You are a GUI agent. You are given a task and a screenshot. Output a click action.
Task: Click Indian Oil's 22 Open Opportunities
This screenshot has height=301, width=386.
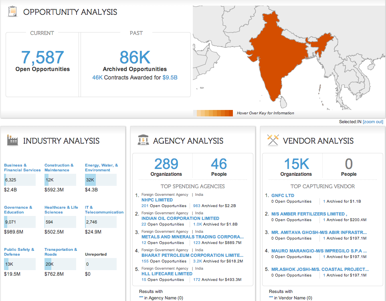[144, 224]
